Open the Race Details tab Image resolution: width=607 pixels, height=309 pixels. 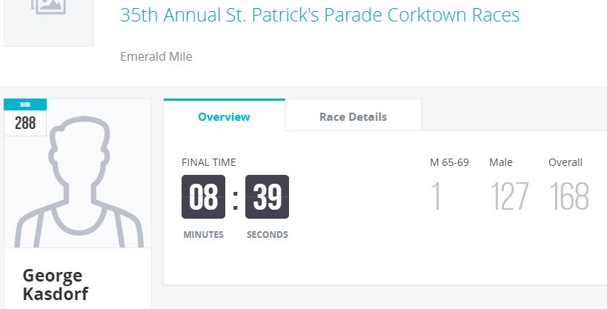353,116
